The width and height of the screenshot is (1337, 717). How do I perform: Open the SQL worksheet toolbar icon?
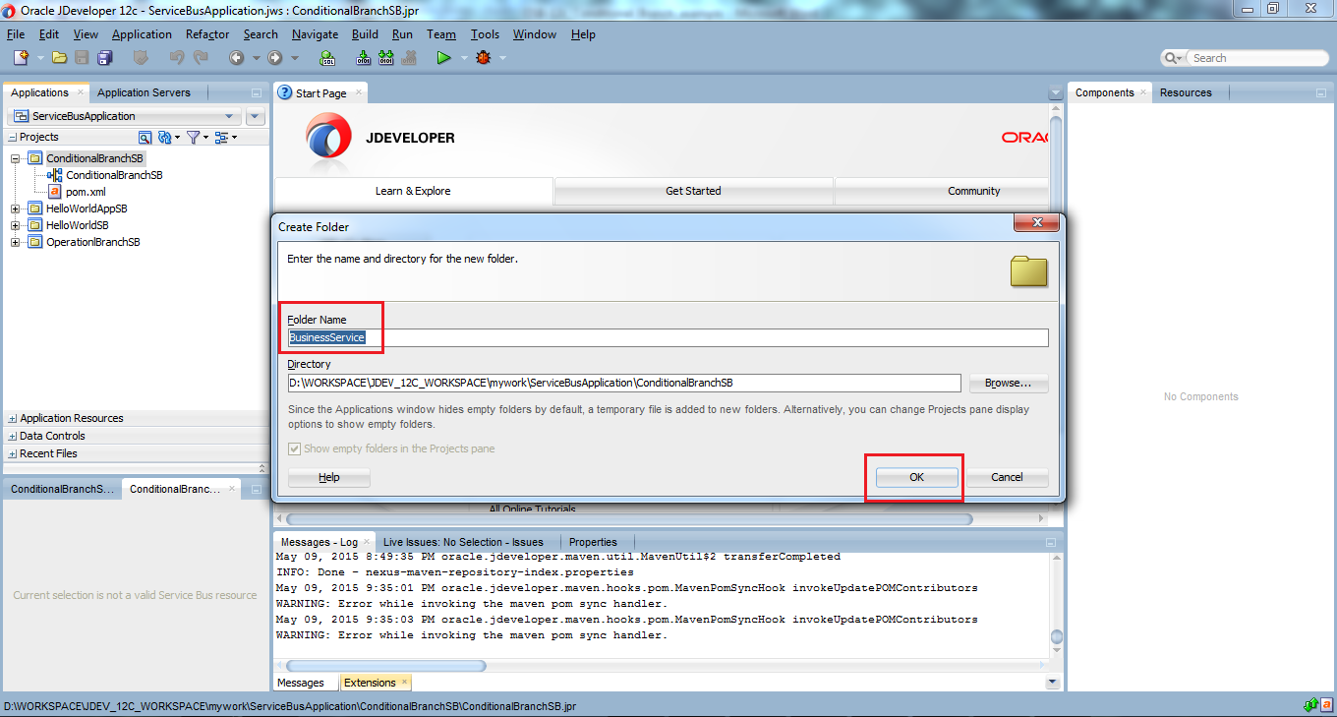328,58
